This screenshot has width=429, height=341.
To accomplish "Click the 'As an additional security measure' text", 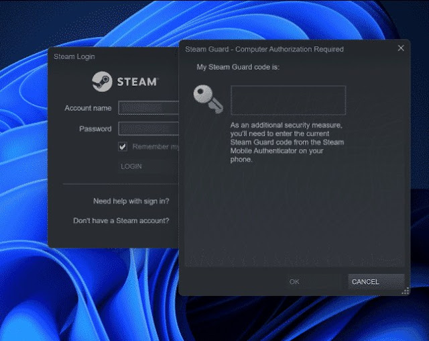I will click(x=287, y=142).
